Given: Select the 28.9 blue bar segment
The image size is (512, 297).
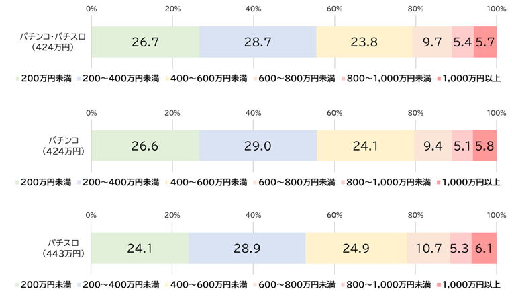Looking at the screenshot, I should (x=246, y=249).
